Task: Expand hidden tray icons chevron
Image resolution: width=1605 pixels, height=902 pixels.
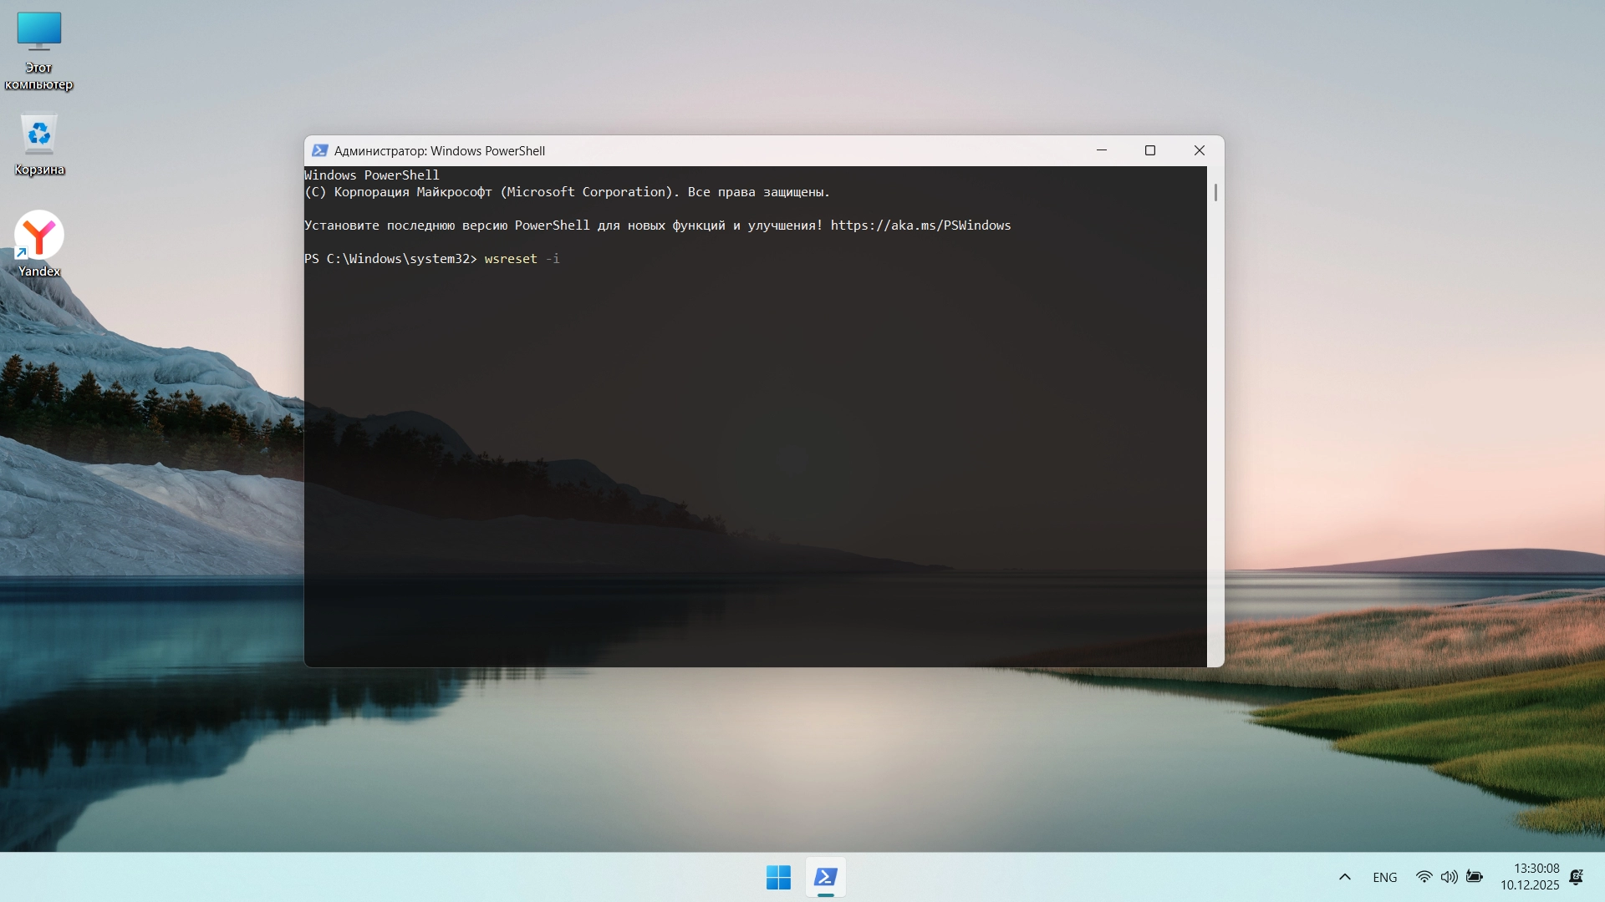Action: tap(1344, 877)
